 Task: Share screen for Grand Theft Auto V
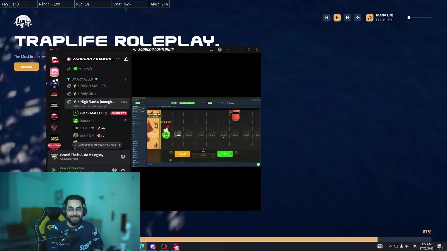tap(123, 157)
